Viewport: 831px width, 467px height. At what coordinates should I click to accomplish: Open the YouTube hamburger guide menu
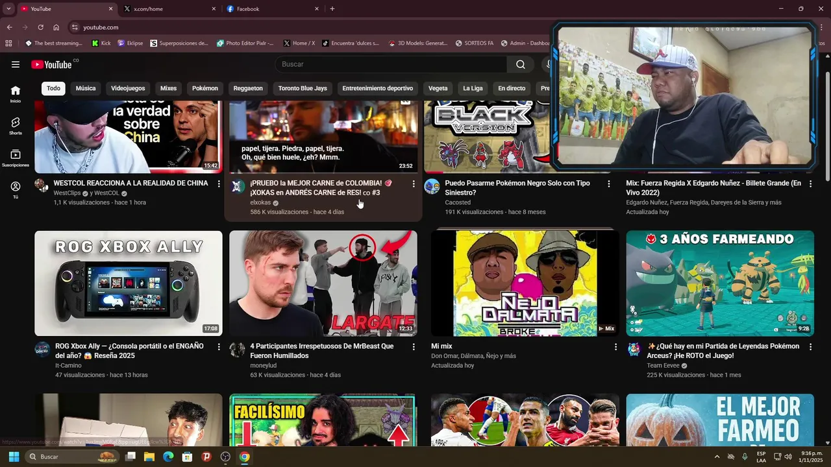click(16, 64)
